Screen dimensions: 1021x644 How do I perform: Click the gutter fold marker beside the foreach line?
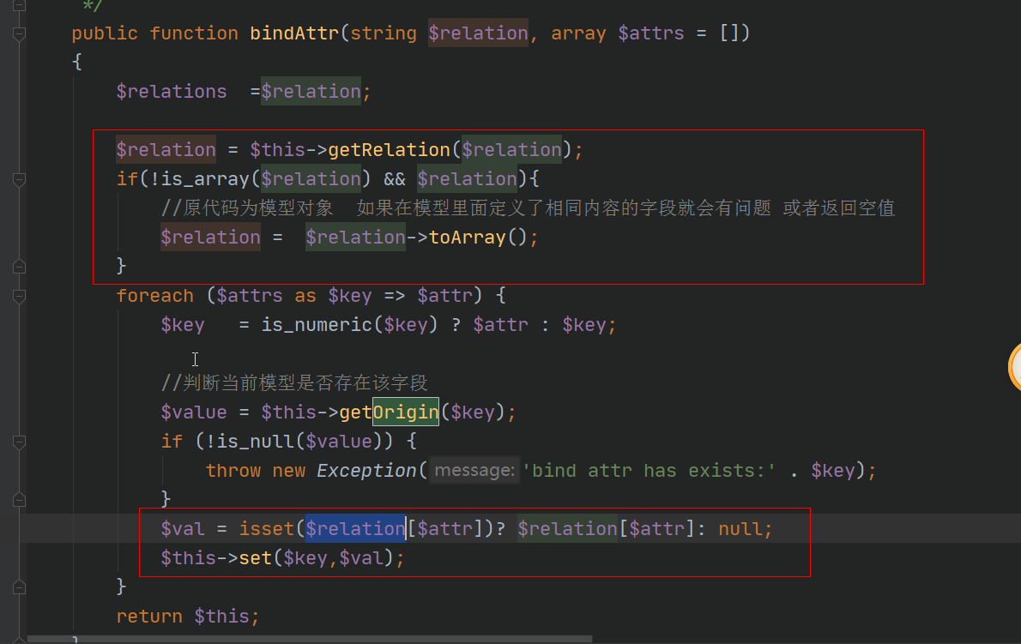pos(17,297)
